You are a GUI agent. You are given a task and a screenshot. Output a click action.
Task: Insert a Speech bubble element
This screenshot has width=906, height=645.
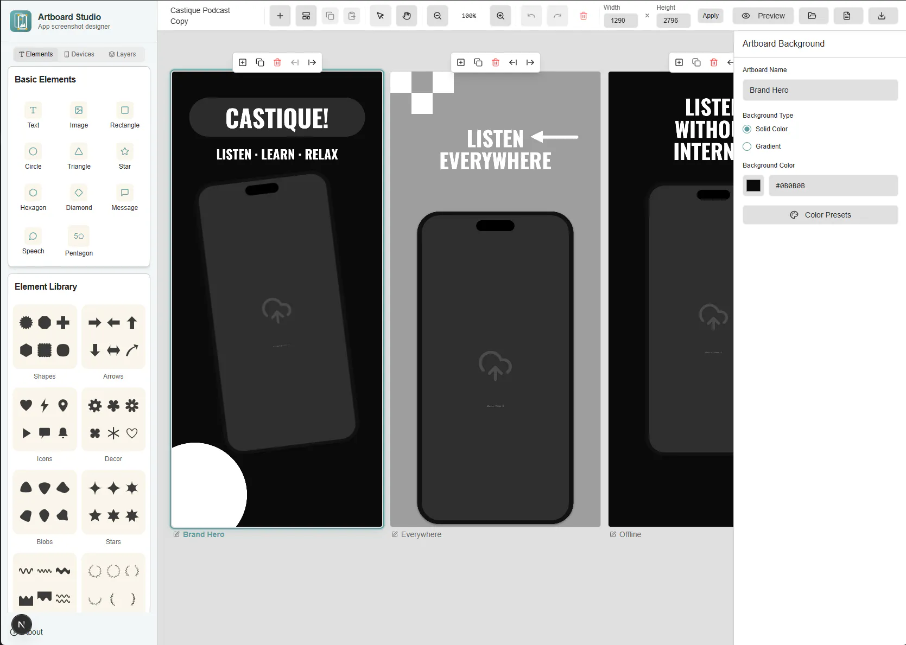pyautogui.click(x=33, y=242)
